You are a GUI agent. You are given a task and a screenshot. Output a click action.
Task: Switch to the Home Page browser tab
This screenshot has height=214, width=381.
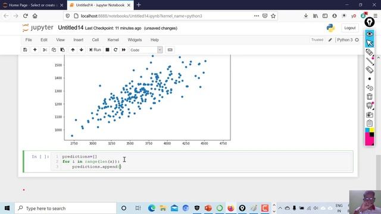pyautogui.click(x=32, y=5)
